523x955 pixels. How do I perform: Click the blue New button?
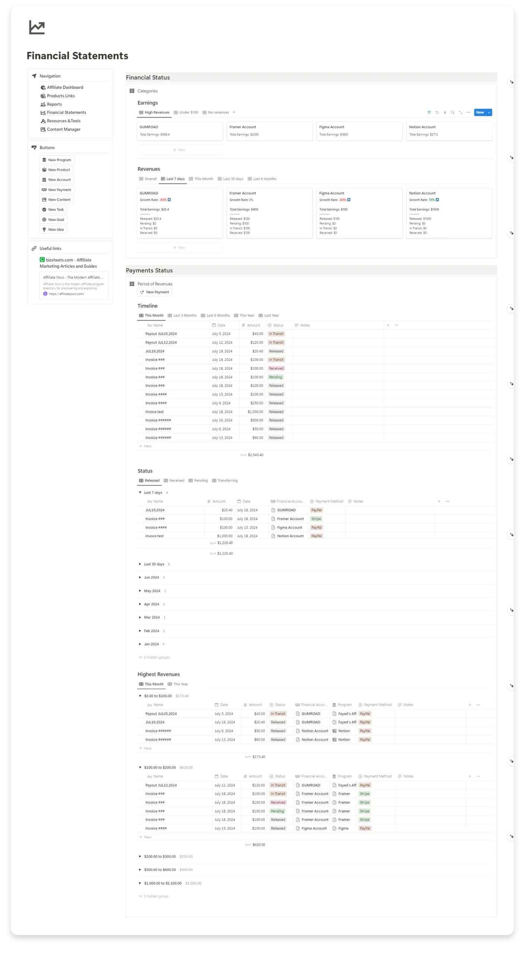[479, 112]
